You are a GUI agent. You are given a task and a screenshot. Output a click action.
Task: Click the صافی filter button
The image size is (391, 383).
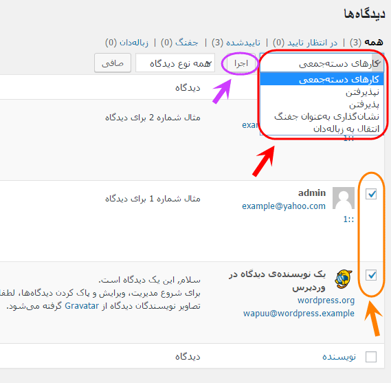pos(113,63)
